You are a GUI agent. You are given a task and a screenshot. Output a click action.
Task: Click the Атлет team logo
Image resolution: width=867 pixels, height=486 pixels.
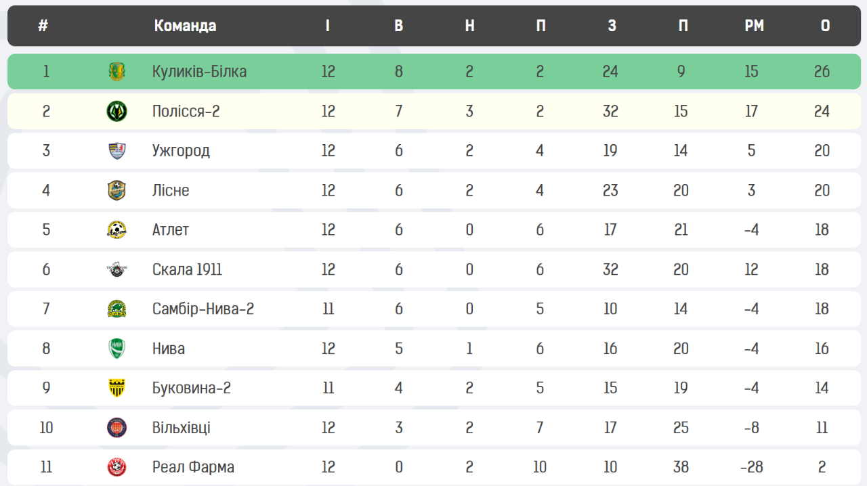[x=117, y=230]
